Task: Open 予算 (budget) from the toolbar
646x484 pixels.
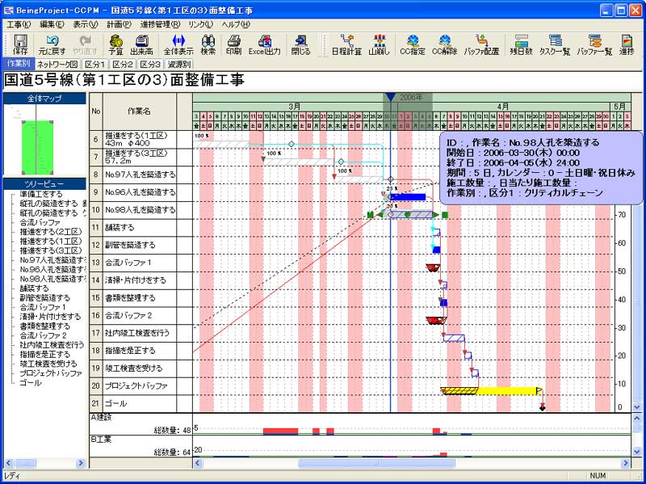Action: coord(115,44)
